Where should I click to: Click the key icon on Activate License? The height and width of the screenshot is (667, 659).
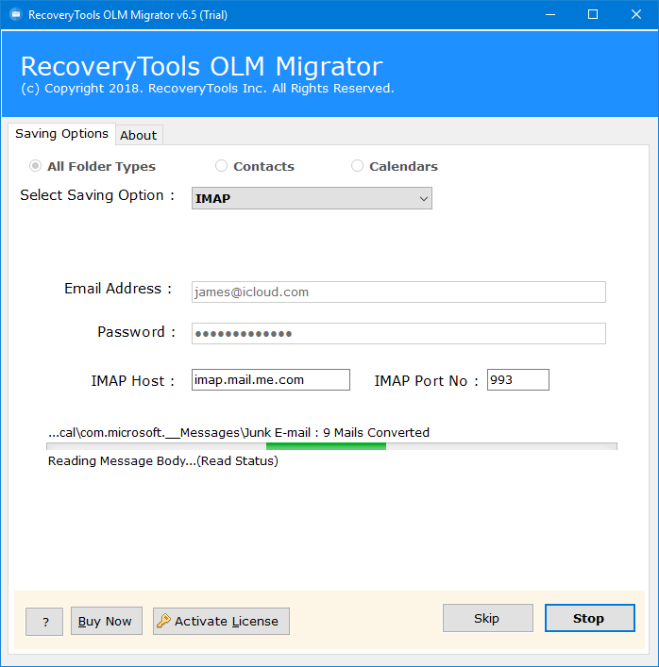[163, 621]
